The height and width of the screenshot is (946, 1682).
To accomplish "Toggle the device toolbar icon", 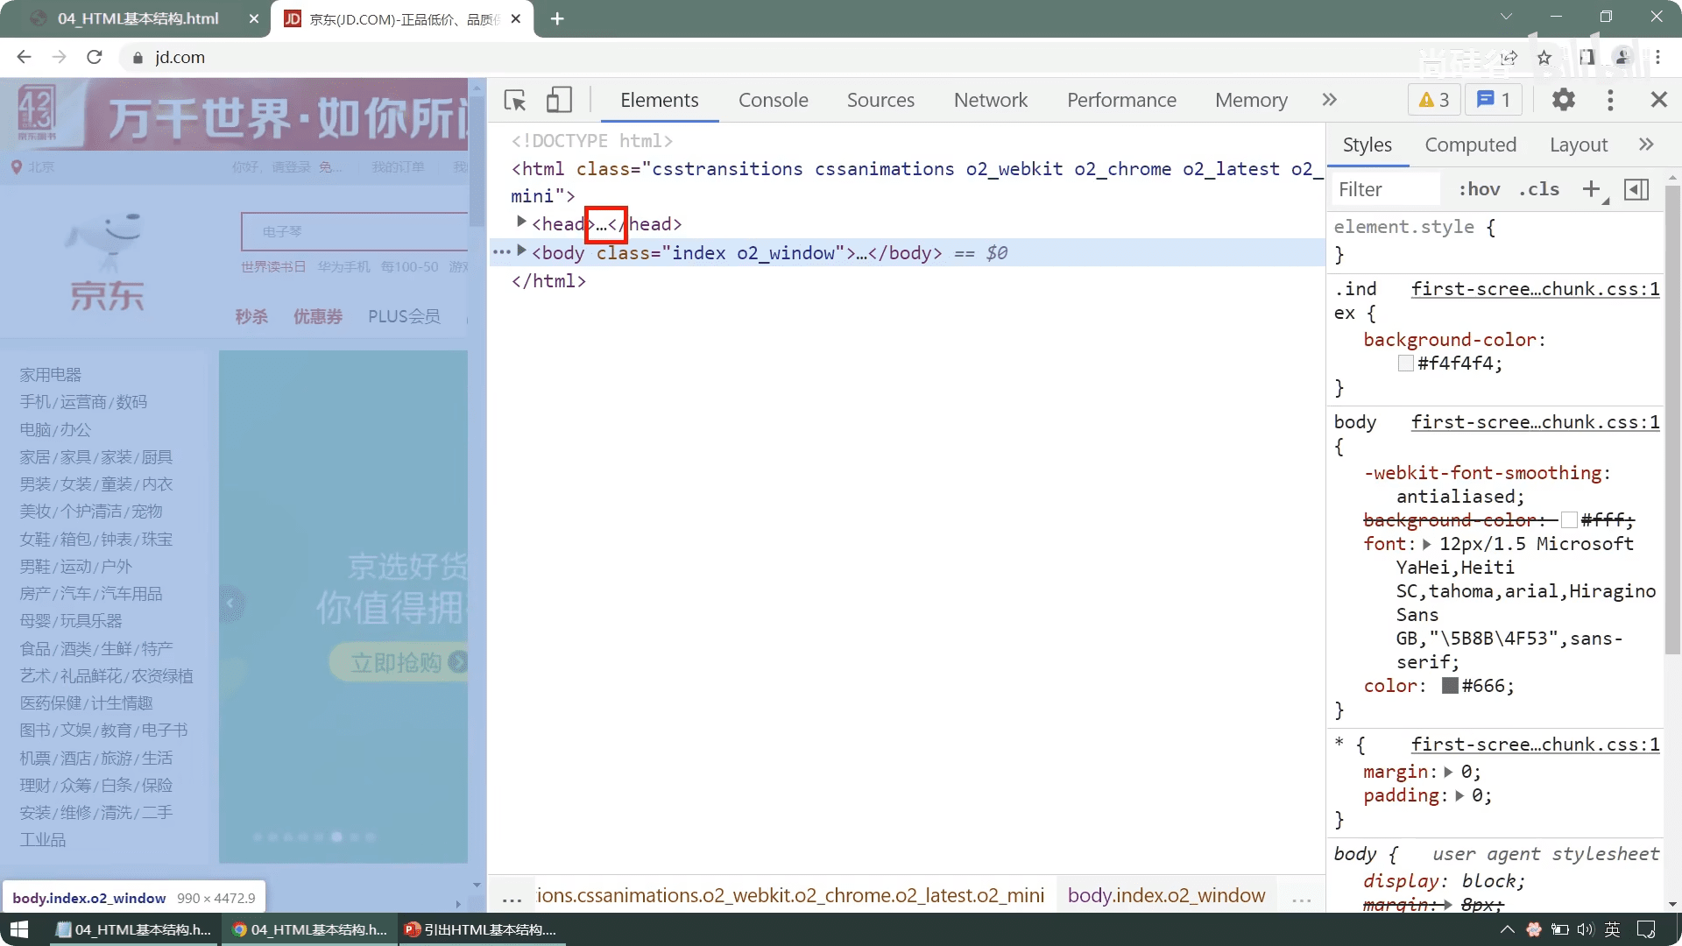I will [559, 100].
